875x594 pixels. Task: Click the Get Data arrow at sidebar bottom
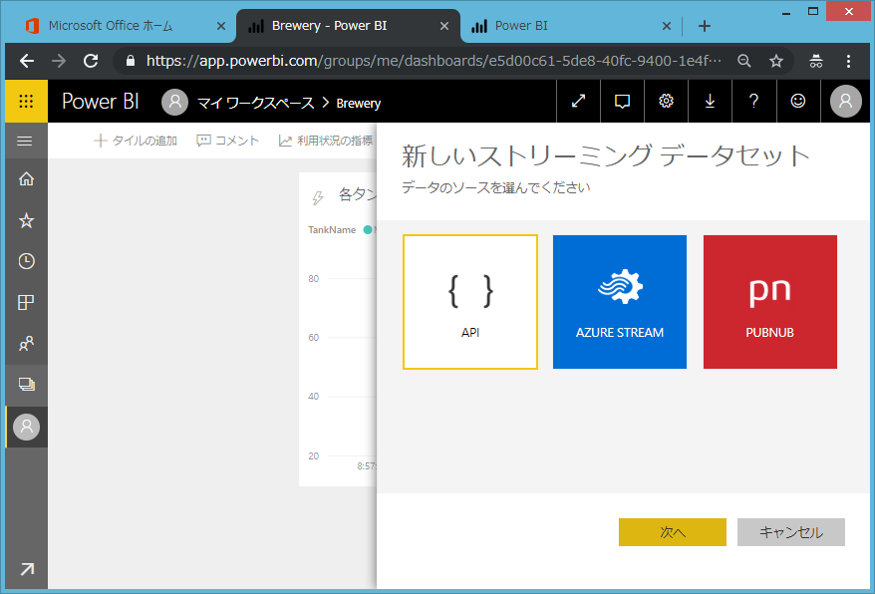(x=26, y=569)
